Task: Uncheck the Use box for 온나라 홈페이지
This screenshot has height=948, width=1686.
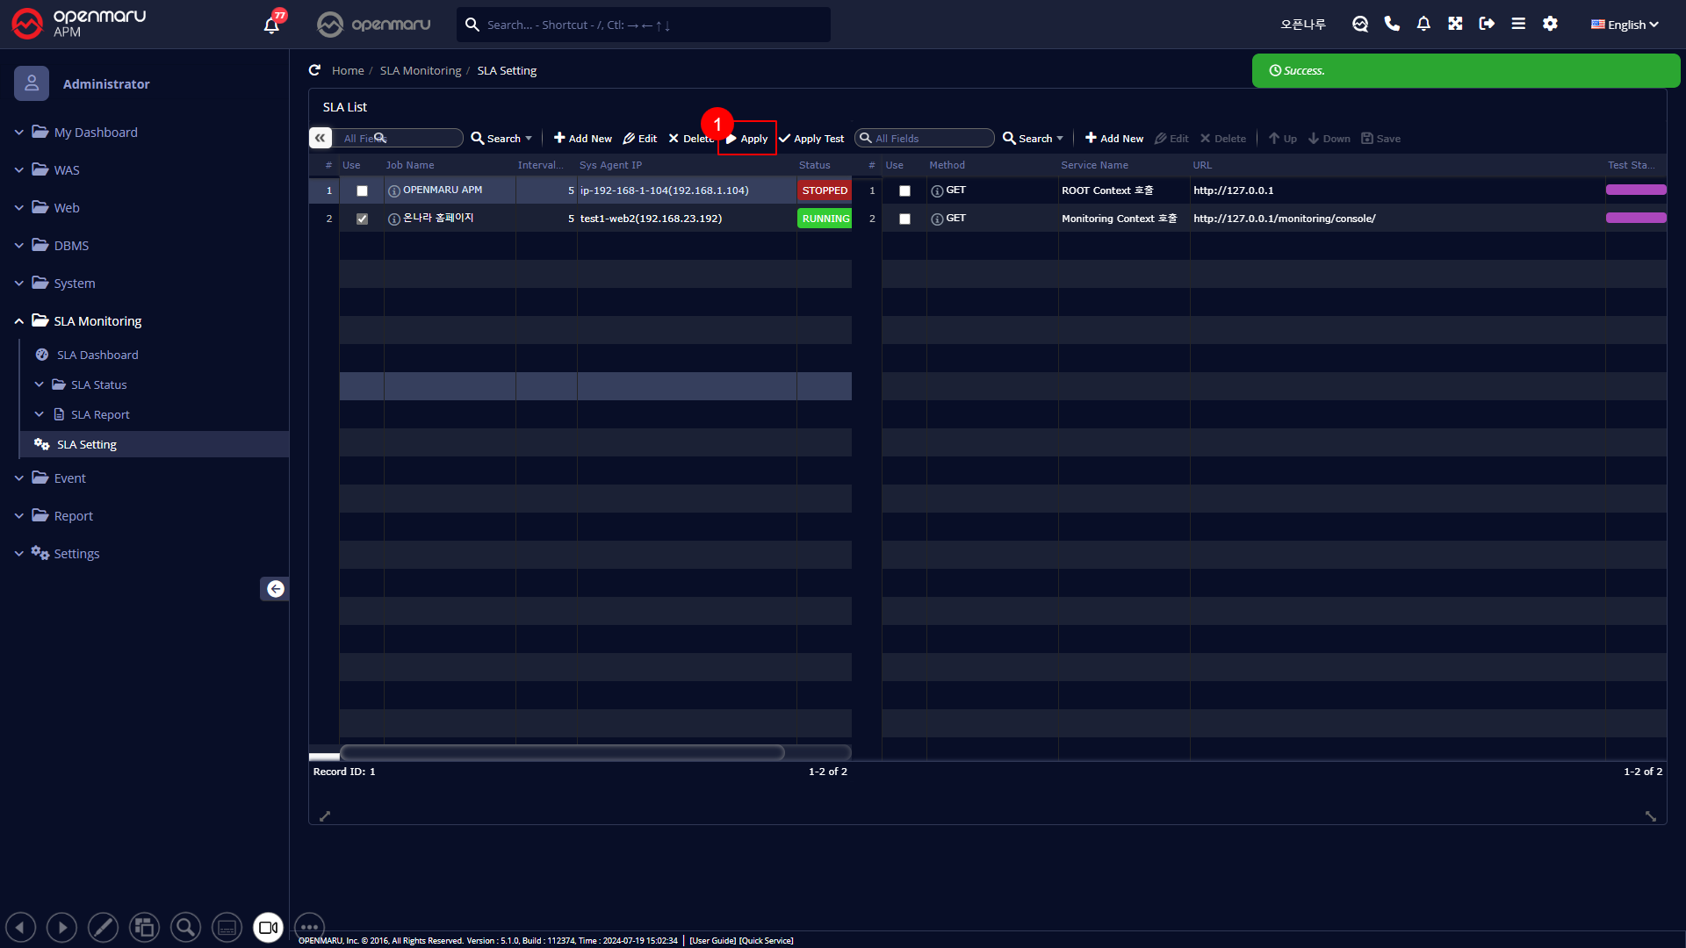Action: tap(362, 219)
